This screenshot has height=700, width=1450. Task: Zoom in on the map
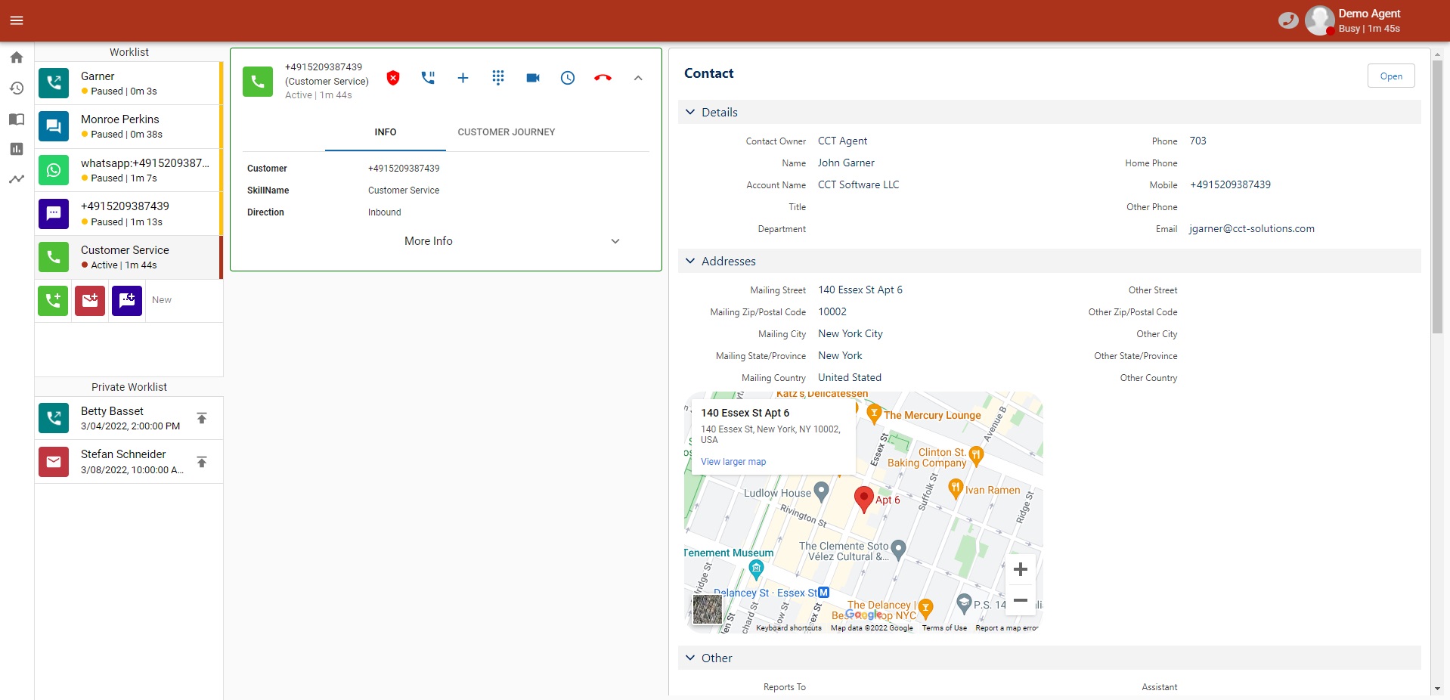[1020, 569]
